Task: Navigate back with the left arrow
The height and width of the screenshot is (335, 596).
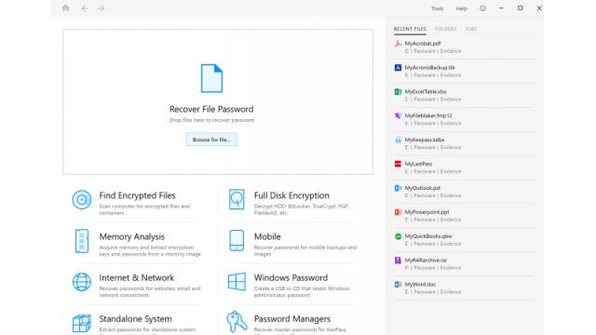Action: (85, 8)
